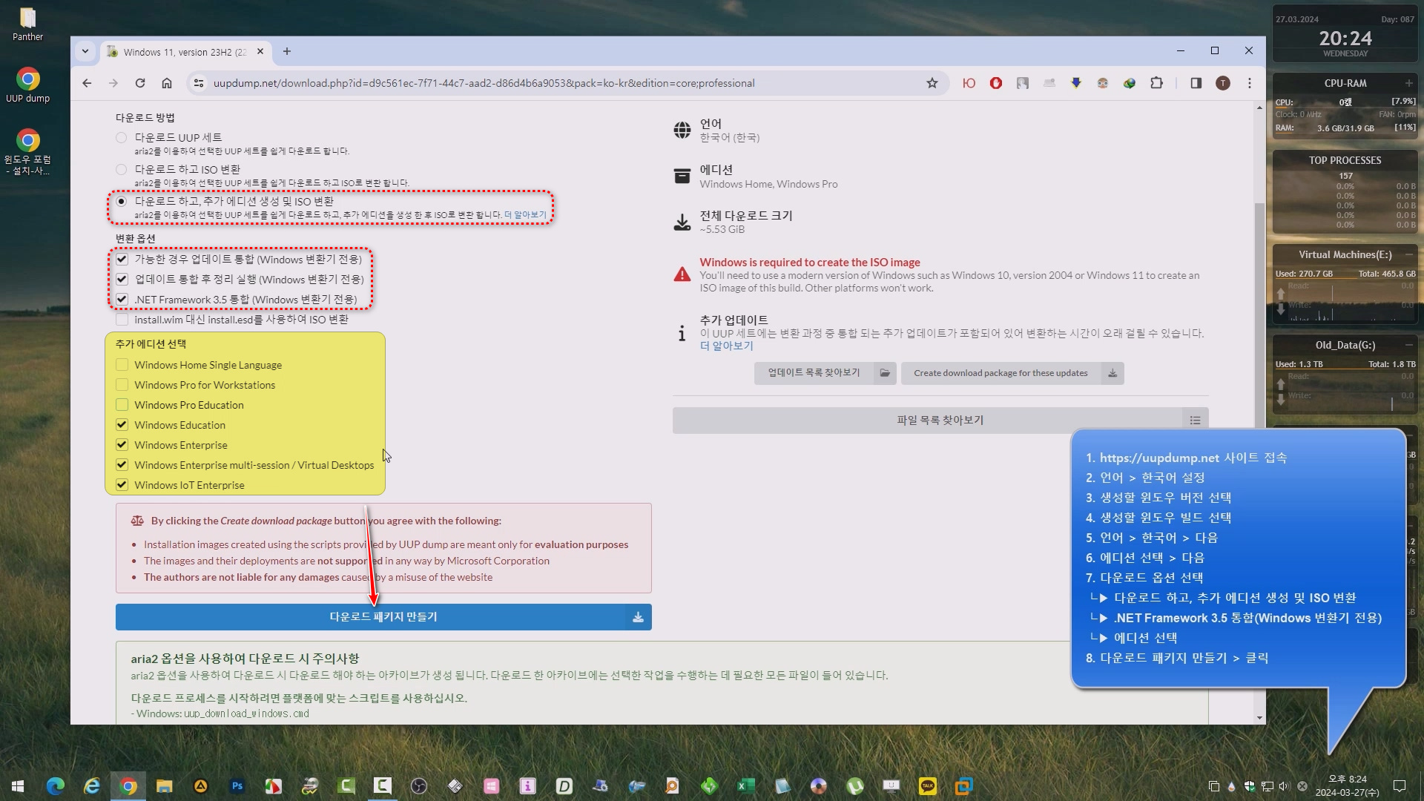Uncheck Windows Enterprise multi-session / Virtual Desktops
This screenshot has width=1424, height=801.
coord(122,465)
